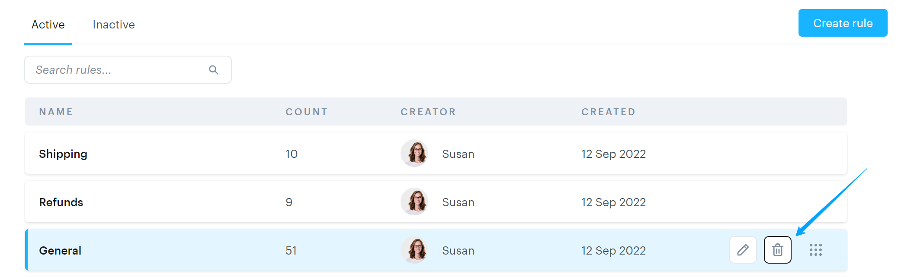Image resolution: width=898 pixels, height=277 pixels.
Task: Open the General rule
Action: tap(60, 251)
